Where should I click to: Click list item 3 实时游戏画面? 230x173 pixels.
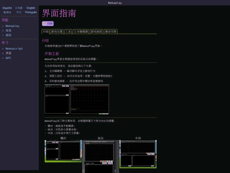[74, 81]
